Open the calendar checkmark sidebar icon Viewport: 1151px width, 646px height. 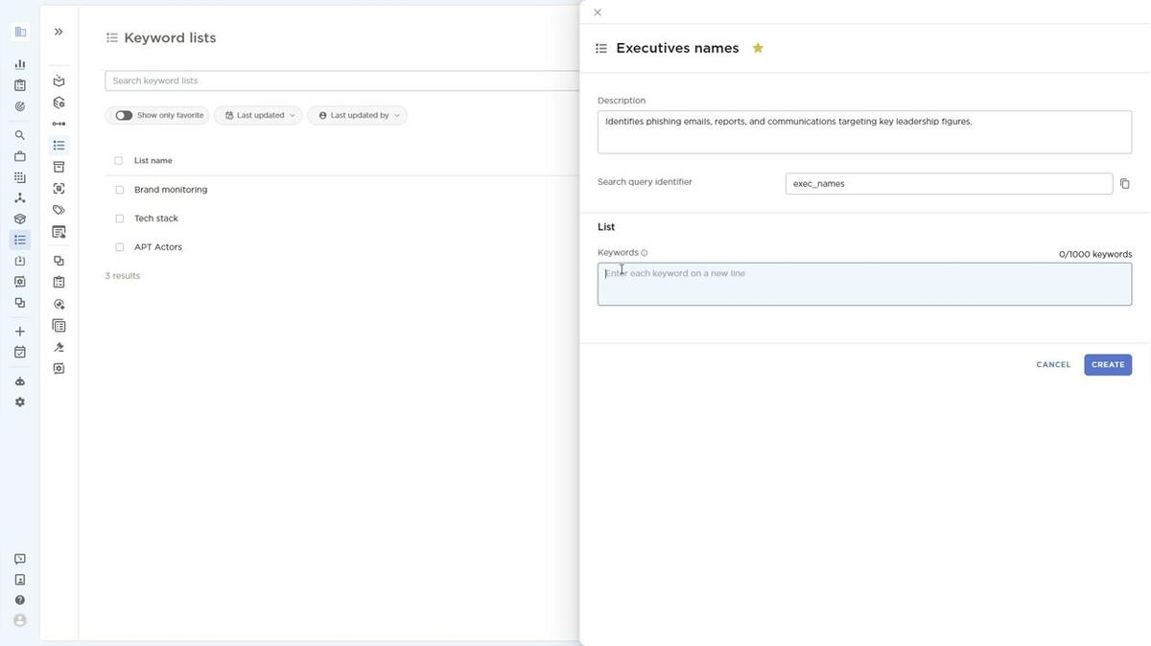[20, 353]
